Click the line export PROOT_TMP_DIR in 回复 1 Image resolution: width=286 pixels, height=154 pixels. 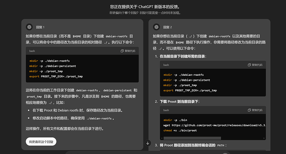click(56, 76)
